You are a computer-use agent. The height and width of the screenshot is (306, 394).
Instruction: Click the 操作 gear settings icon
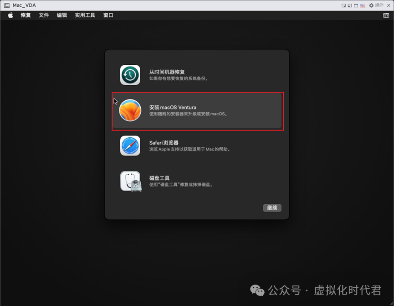(371, 5)
